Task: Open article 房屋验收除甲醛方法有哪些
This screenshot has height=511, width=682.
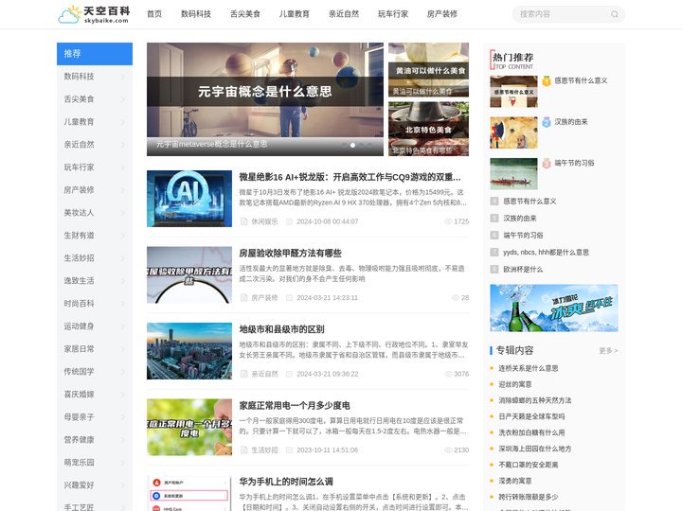Action: pos(290,253)
